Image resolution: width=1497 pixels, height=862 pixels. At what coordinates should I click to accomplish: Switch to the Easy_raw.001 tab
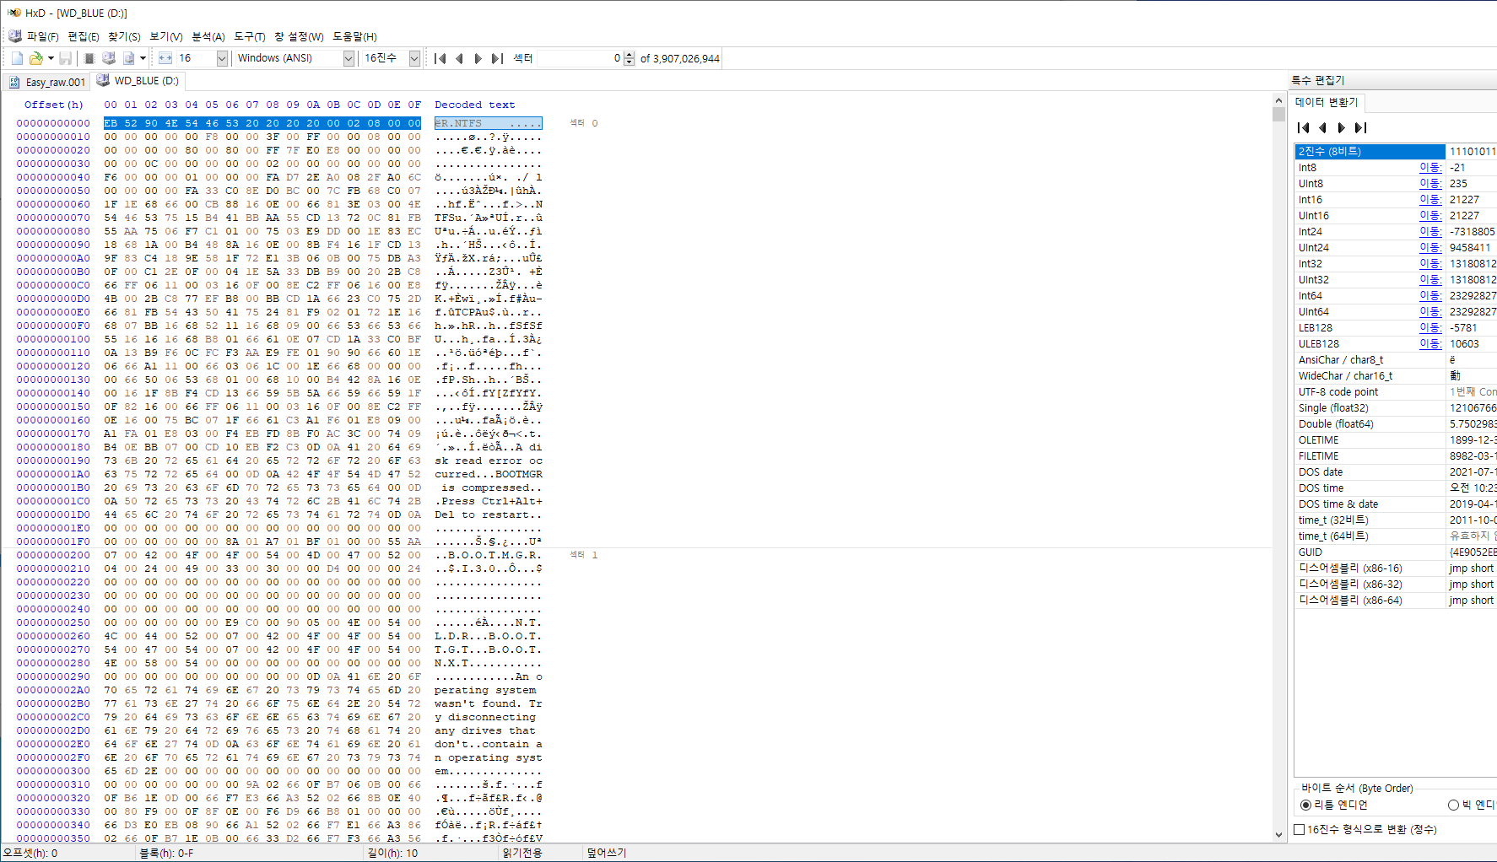pyautogui.click(x=48, y=82)
